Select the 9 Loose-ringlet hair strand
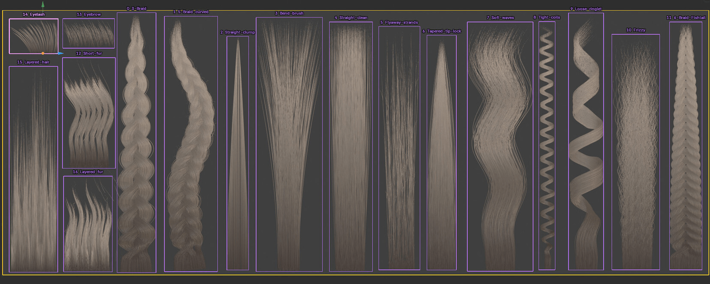Viewport: 710px width, 284px height. click(x=586, y=141)
